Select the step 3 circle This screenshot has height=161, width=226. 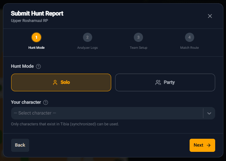pyautogui.click(x=138, y=37)
